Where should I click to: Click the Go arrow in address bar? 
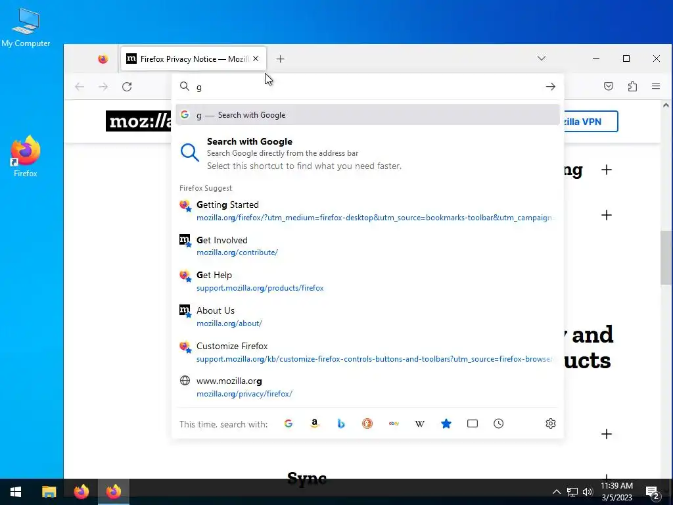pyautogui.click(x=550, y=87)
